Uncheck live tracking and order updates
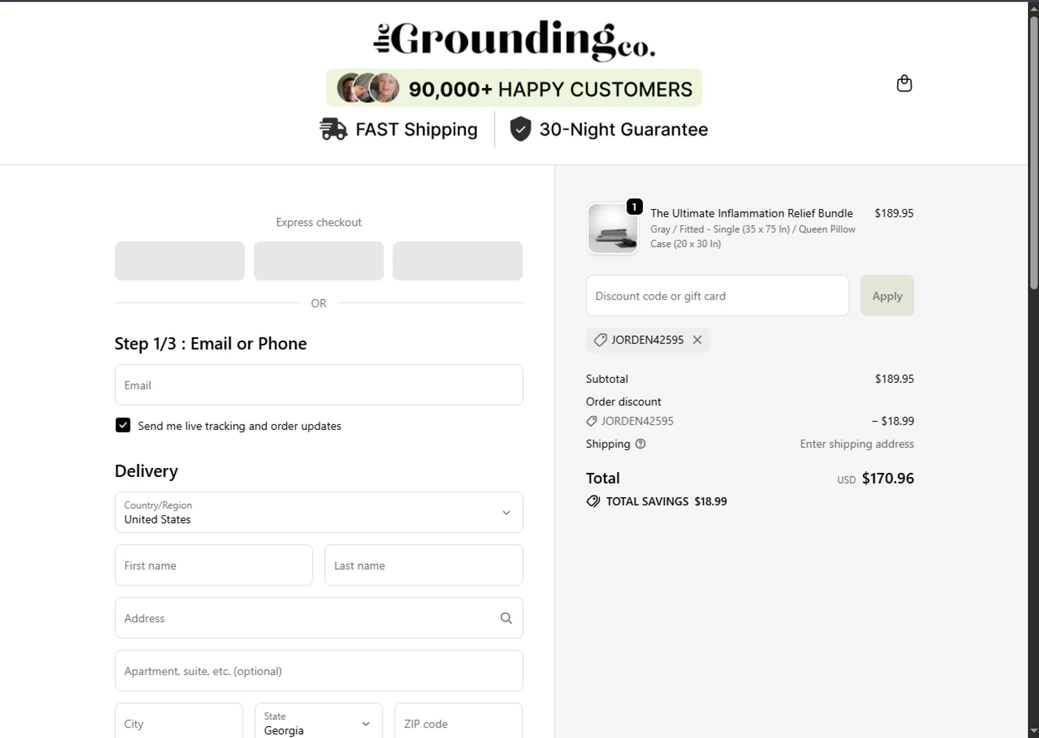1039x738 pixels. [x=123, y=425]
